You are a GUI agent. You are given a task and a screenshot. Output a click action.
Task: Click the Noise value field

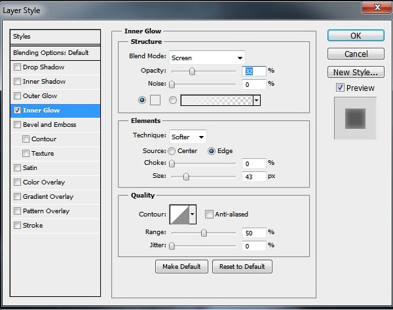point(254,84)
